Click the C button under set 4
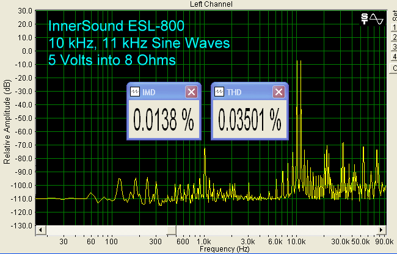The image size is (397, 254). coord(394,68)
